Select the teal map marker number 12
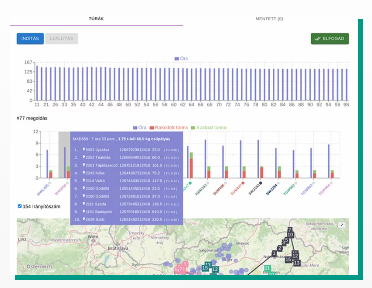Screen dimensions: 372x288 215,269
